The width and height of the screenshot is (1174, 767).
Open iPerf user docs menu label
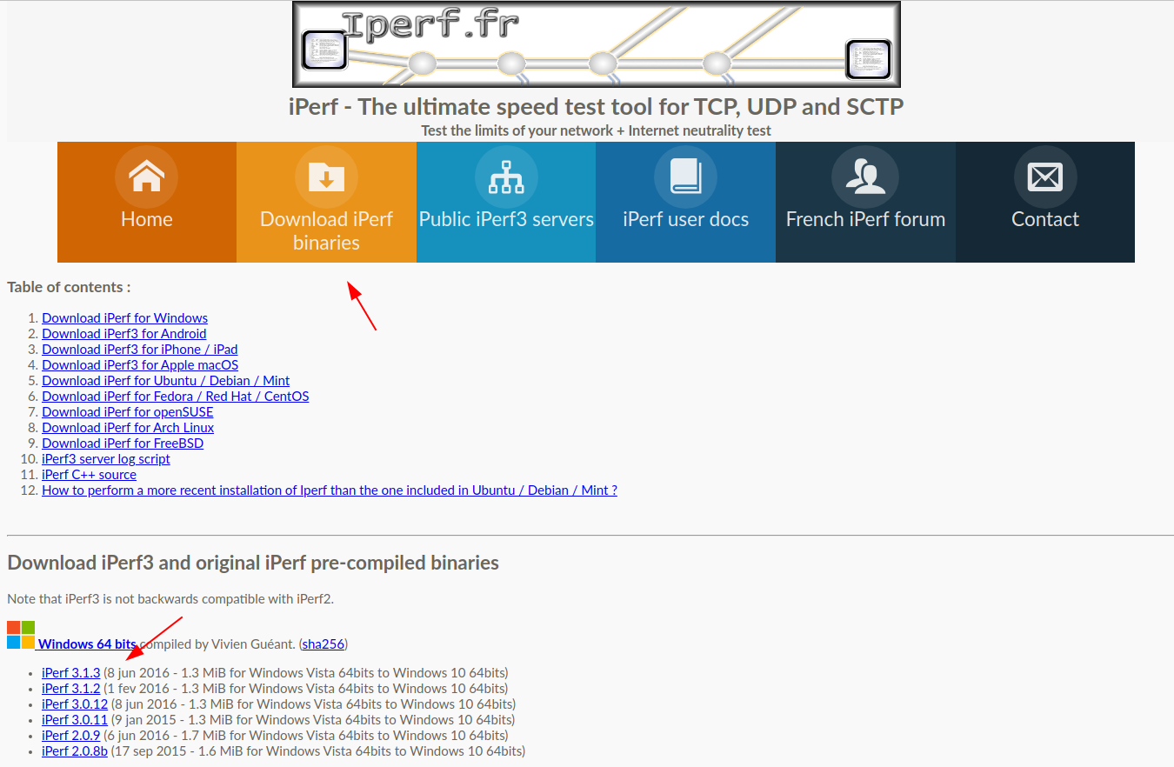(x=685, y=219)
